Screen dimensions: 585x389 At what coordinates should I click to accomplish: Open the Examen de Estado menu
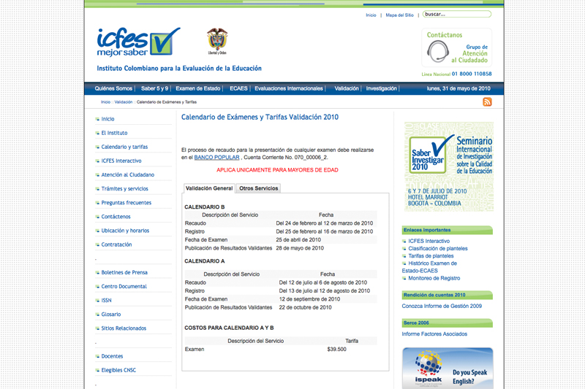click(x=197, y=88)
